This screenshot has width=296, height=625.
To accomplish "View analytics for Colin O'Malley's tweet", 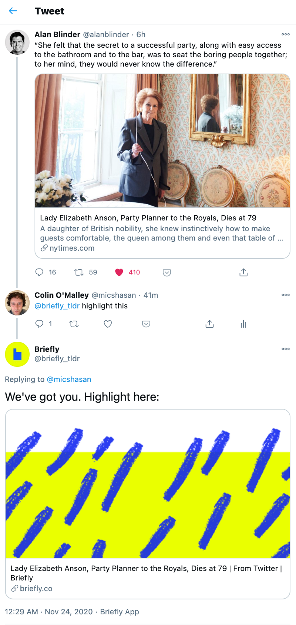I will pyautogui.click(x=243, y=324).
